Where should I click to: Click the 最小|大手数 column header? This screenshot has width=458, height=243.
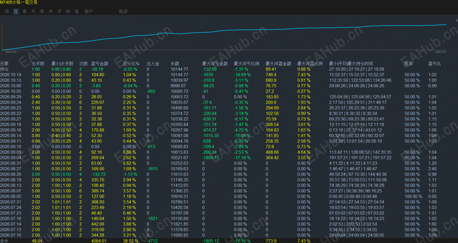click(63, 64)
